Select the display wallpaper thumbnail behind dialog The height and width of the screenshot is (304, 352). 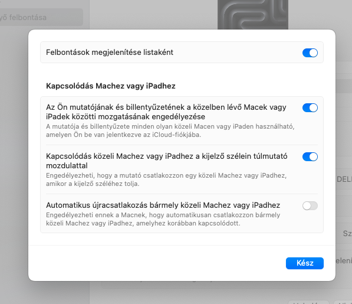pos(253,15)
